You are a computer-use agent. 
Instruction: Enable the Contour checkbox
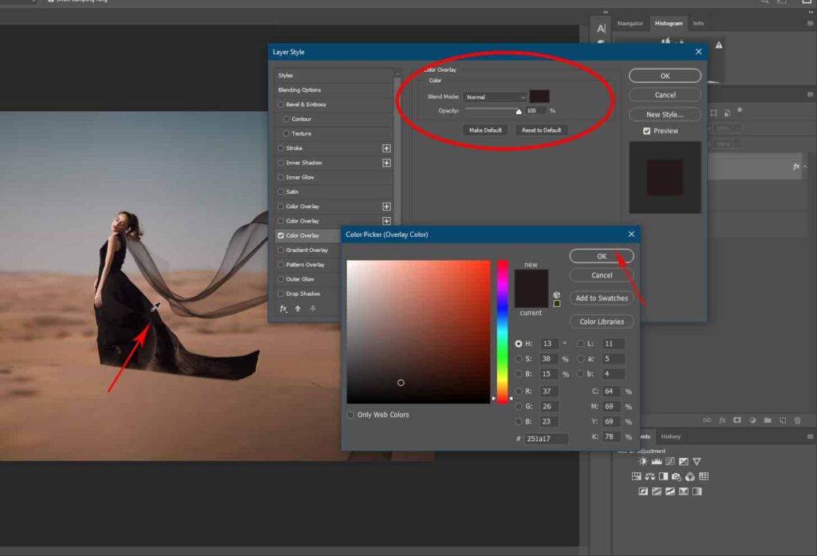(x=286, y=119)
